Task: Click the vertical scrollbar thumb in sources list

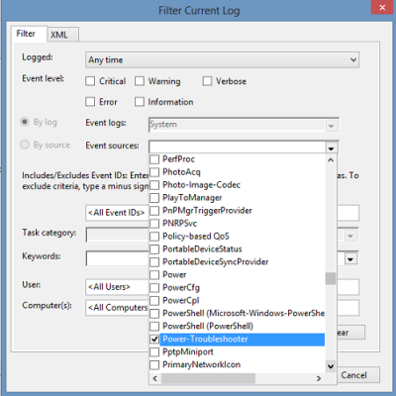Action: coord(331,278)
